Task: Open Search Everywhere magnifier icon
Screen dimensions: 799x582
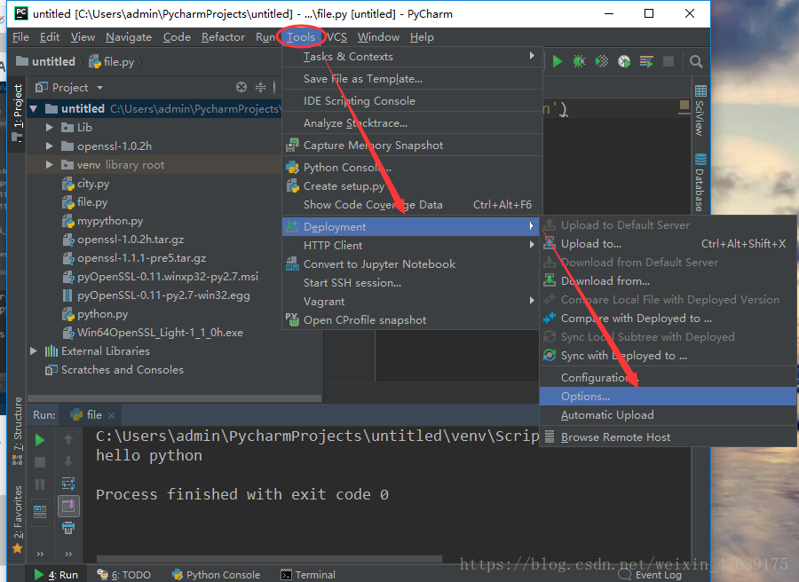Action: (695, 61)
